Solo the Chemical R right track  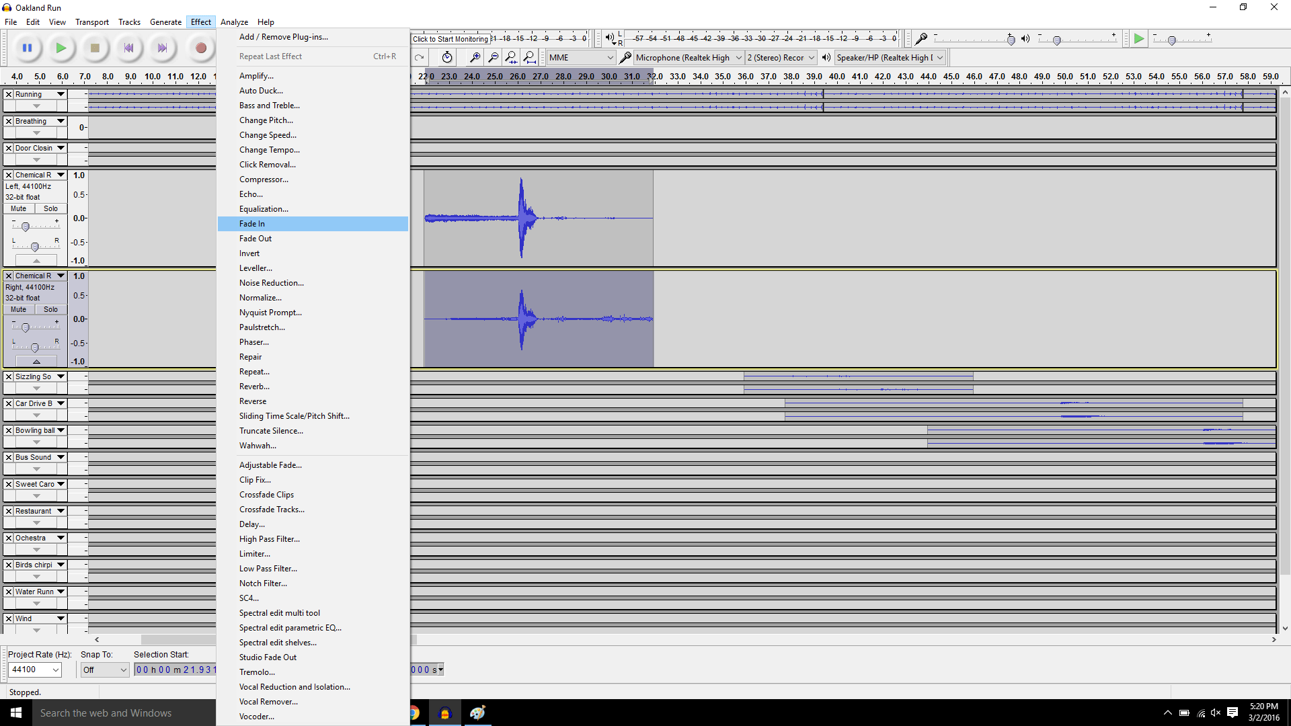tap(50, 310)
